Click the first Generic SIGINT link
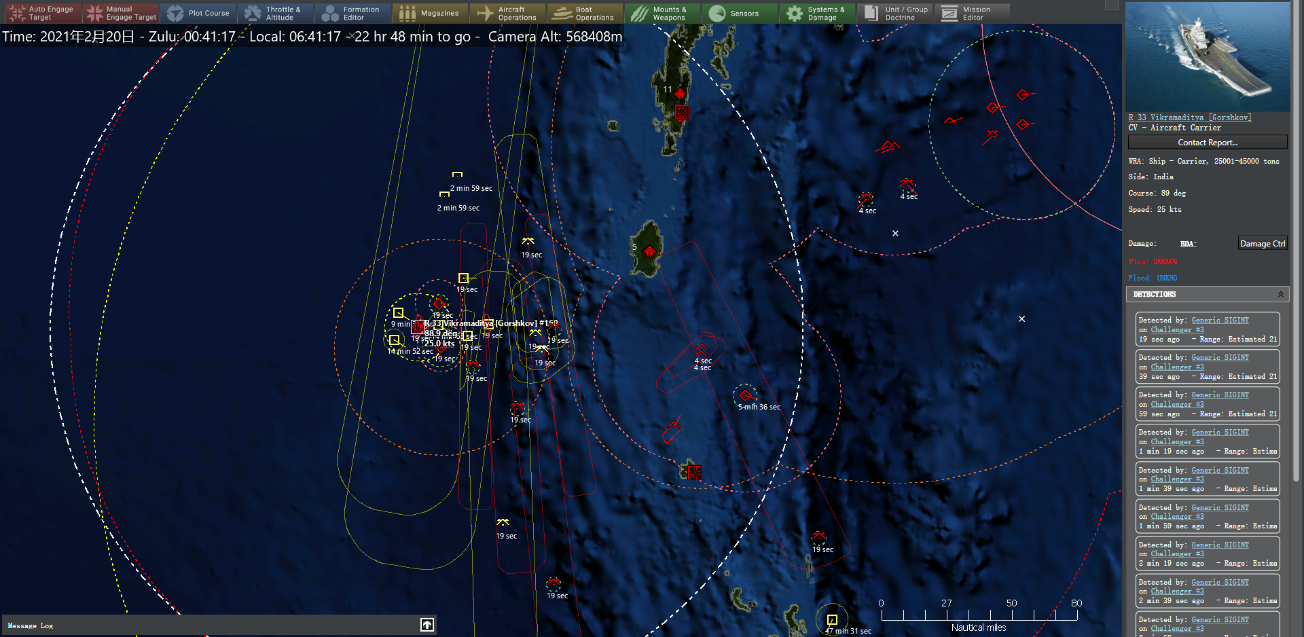1304x637 pixels. tap(1220, 320)
